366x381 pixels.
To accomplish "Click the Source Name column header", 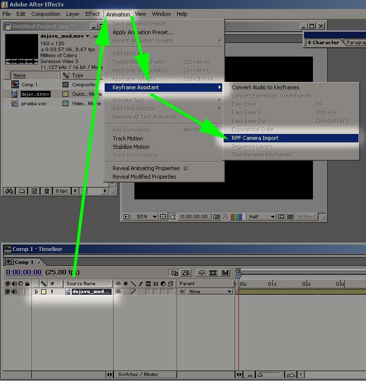I will click(88, 284).
